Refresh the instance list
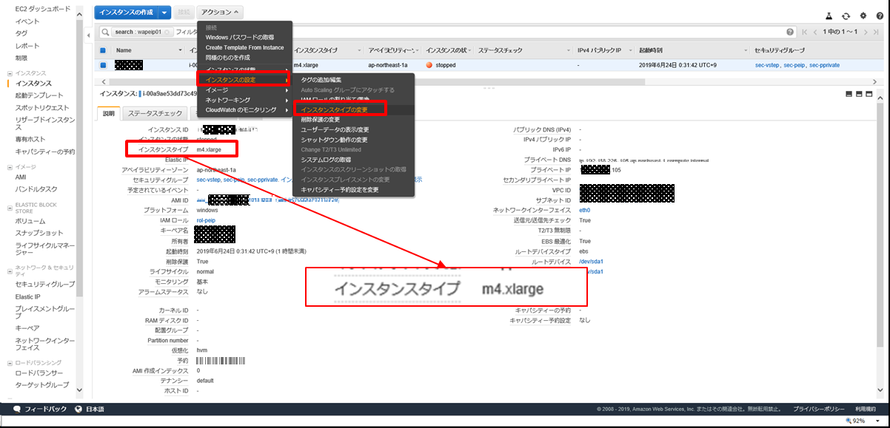The width and height of the screenshot is (890, 428). (x=846, y=16)
